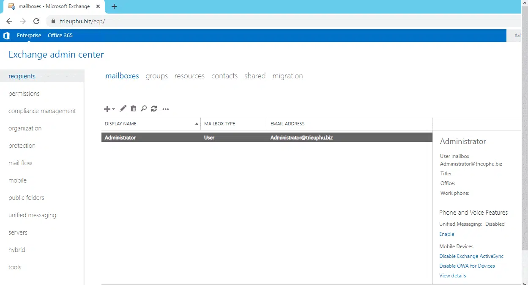528x285 pixels.
Task: Expand the New mailbox dropdown arrow
Action: (x=114, y=109)
